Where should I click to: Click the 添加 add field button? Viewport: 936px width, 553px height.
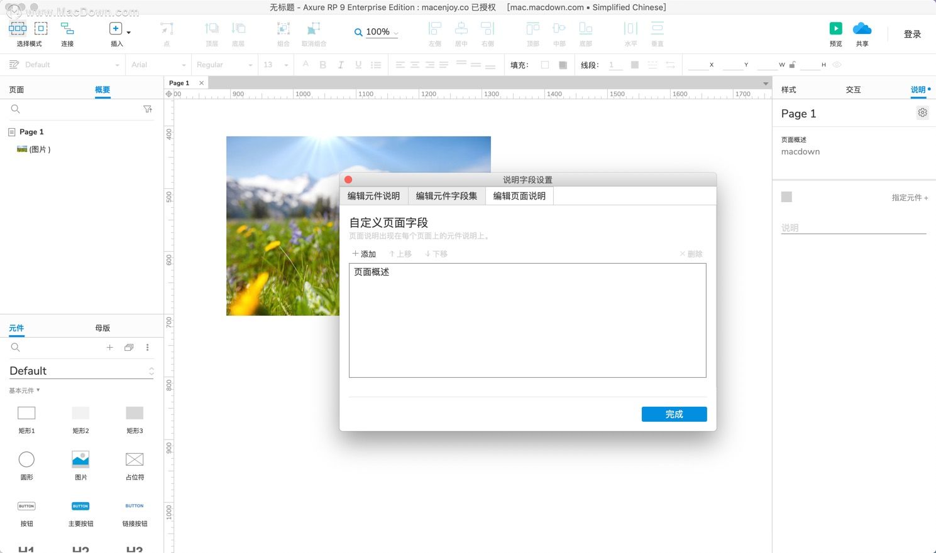pyautogui.click(x=364, y=254)
